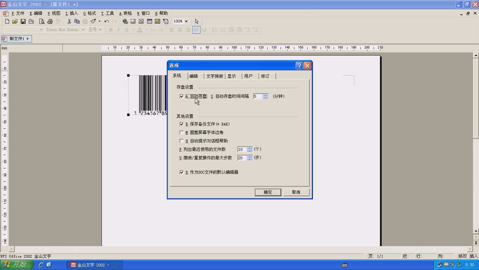Click the Undo arrow icon
The width and height of the screenshot is (479, 270).
pyautogui.click(x=106, y=21)
